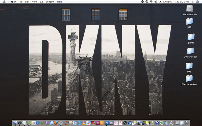Select the prints folder on desktop
This screenshot has height=126, width=202.
tap(191, 39)
